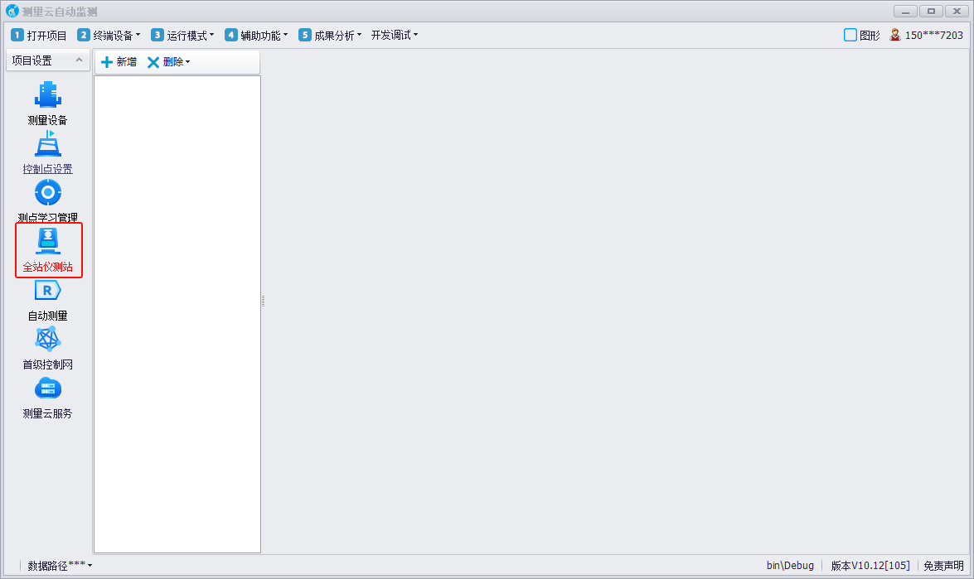Open the 数据路径 status bar dropdown
Screen dimensions: 974x579
pos(60,566)
